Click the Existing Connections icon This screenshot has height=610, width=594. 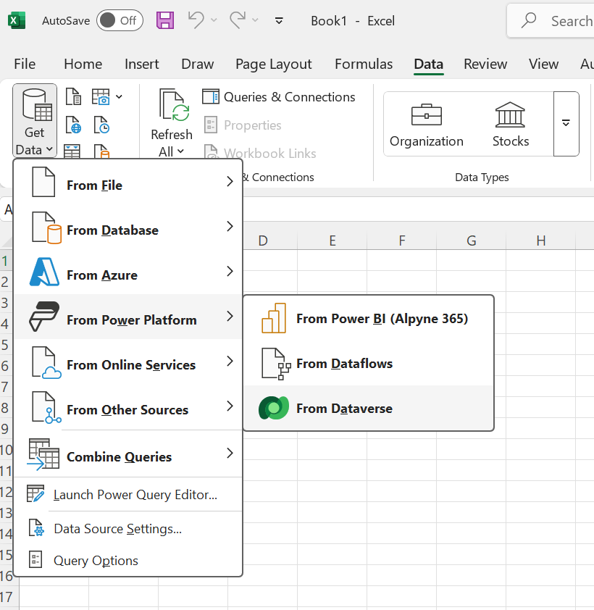(101, 151)
